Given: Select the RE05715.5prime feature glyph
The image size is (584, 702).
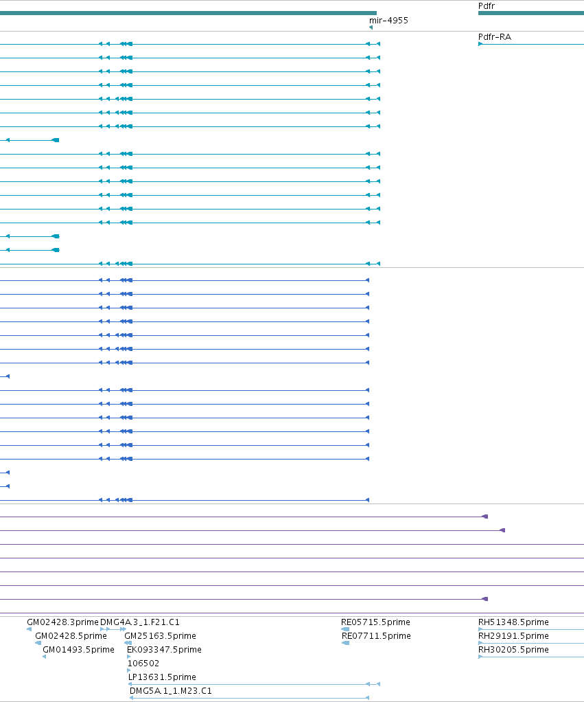Looking at the screenshot, I should (x=345, y=629).
